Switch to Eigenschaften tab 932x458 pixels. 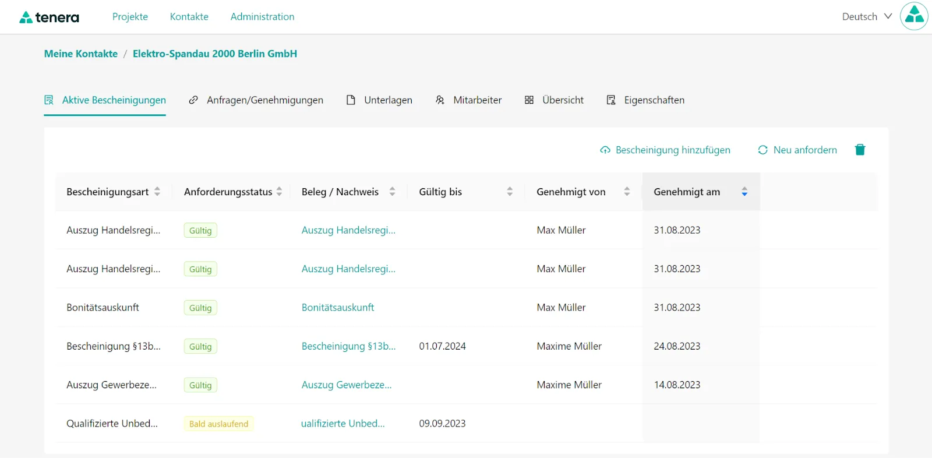(645, 100)
